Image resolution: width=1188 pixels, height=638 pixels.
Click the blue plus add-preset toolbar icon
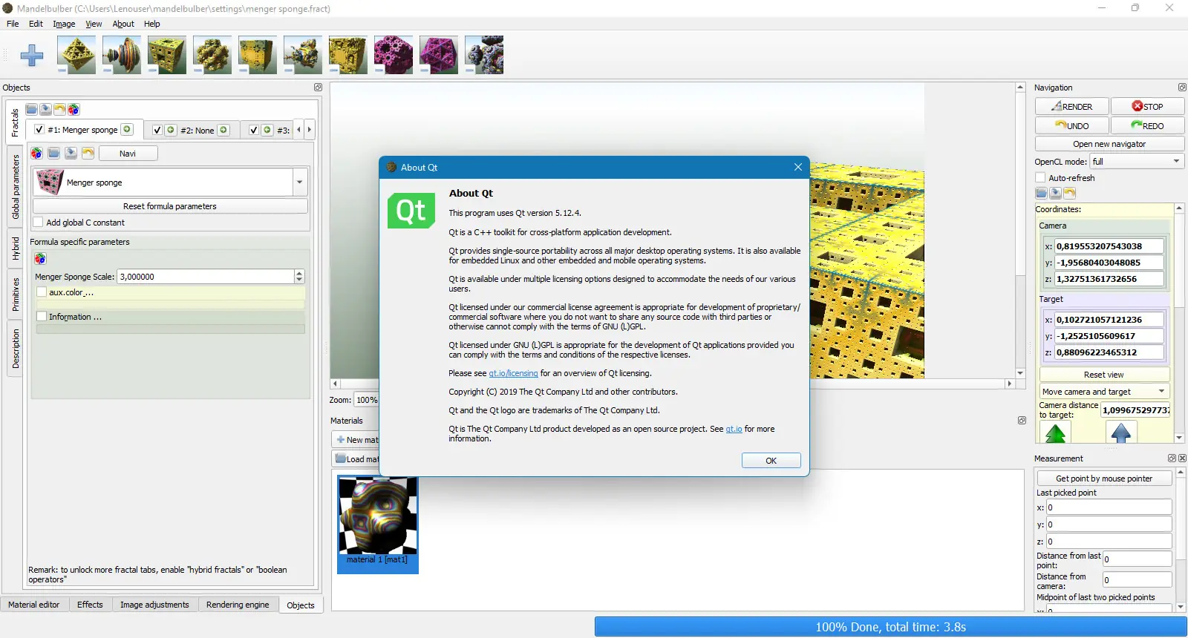[32, 55]
